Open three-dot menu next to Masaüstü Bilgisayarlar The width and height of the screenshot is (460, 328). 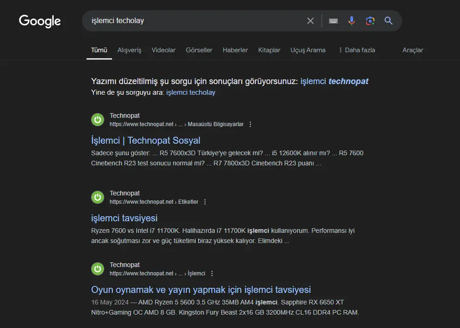click(x=250, y=124)
